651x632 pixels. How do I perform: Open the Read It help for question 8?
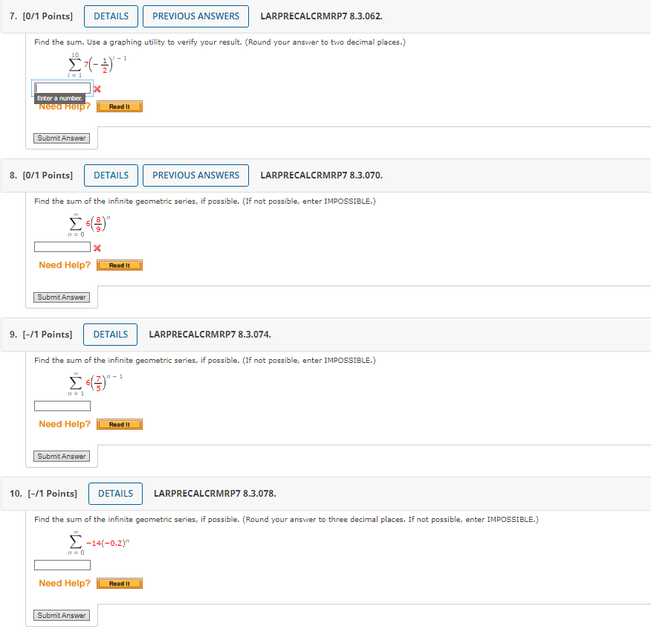coord(119,265)
